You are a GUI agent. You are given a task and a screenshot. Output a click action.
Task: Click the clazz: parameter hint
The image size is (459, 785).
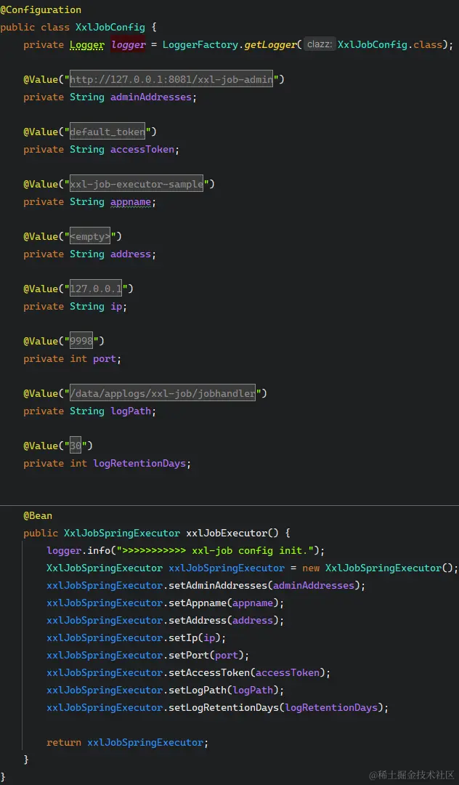click(x=320, y=44)
